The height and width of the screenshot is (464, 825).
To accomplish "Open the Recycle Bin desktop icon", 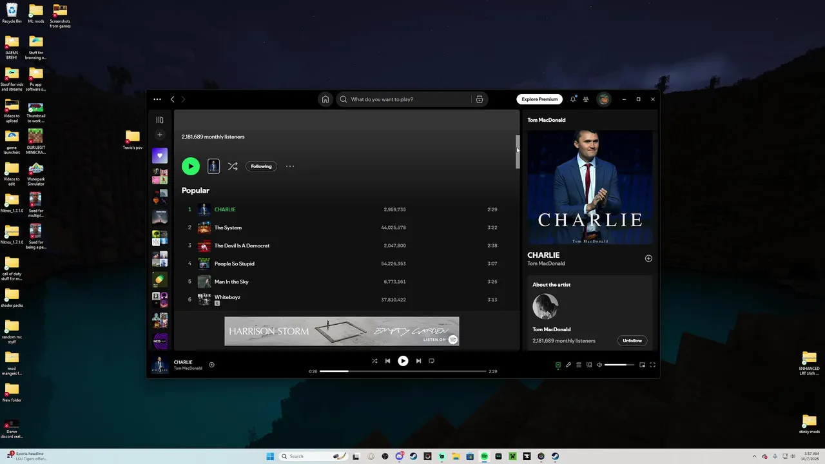I will point(12,14).
